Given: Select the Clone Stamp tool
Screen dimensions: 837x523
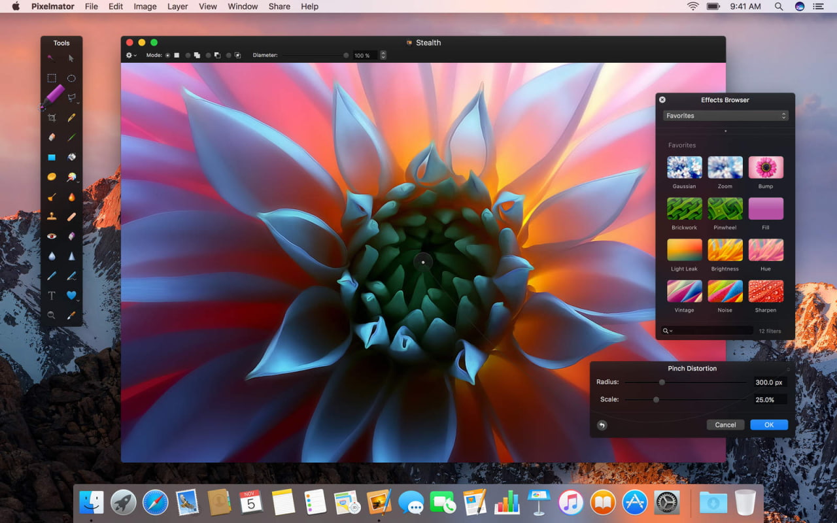Looking at the screenshot, I should [52, 216].
